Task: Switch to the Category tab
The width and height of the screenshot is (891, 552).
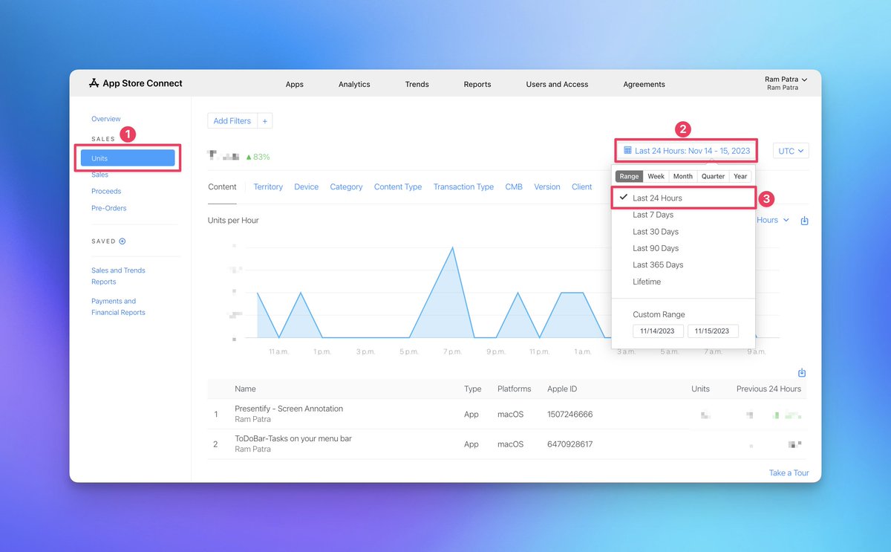Action: coord(346,187)
